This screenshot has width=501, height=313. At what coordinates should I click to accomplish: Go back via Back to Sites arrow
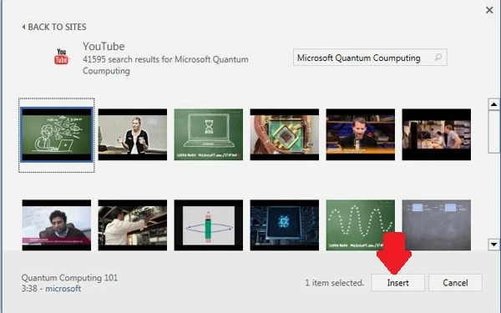[x=23, y=27]
